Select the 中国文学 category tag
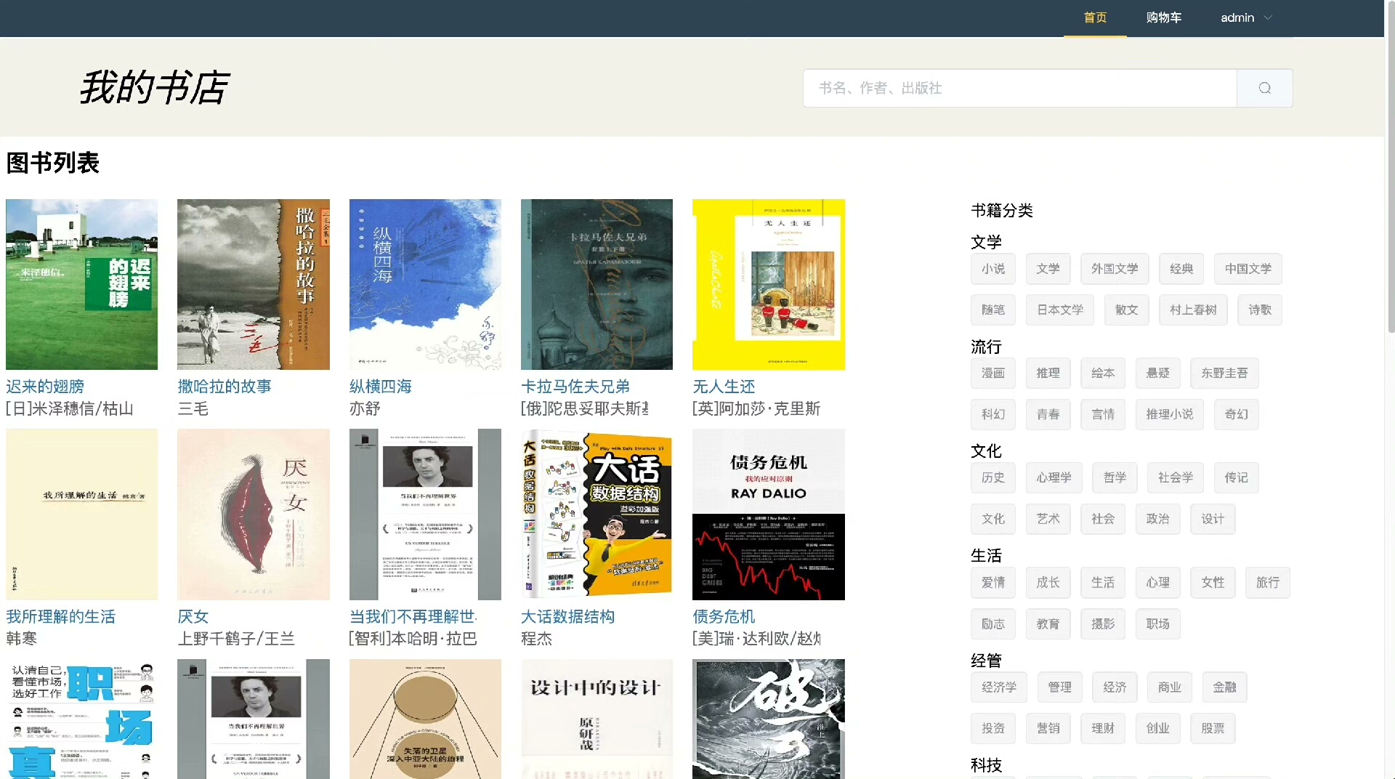Screen dimensions: 1395x779 1248,269
